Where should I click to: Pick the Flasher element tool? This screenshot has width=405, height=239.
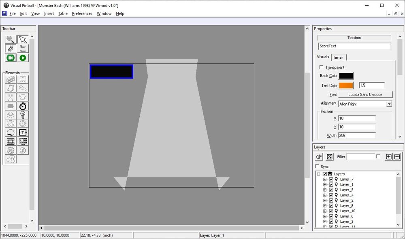click(x=23, y=150)
